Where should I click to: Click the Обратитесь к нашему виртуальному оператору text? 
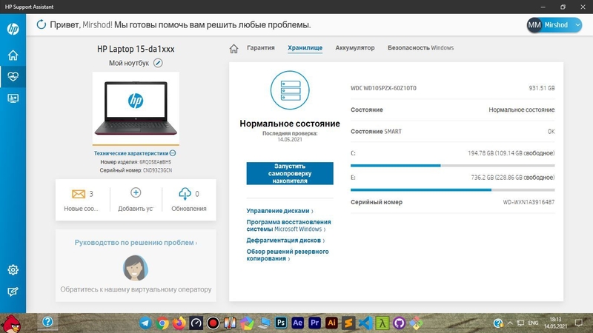pyautogui.click(x=136, y=289)
